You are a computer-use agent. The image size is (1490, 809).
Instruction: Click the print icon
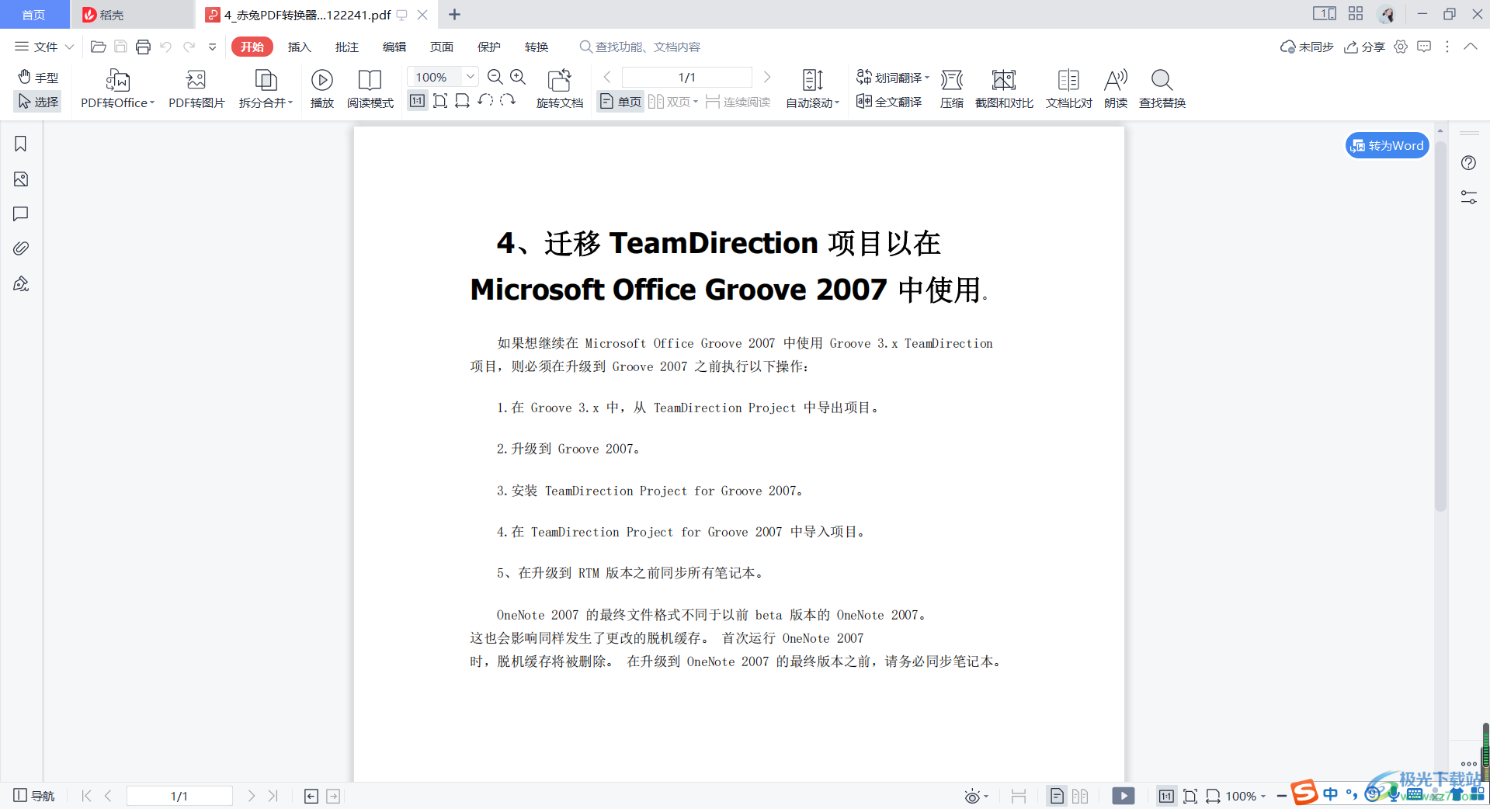tap(143, 47)
